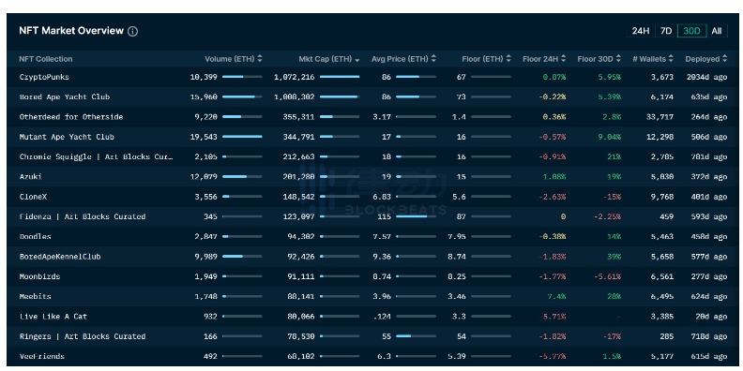Sort by Floor 24H arrows icon
This screenshot has height=371, width=743.
point(564,59)
